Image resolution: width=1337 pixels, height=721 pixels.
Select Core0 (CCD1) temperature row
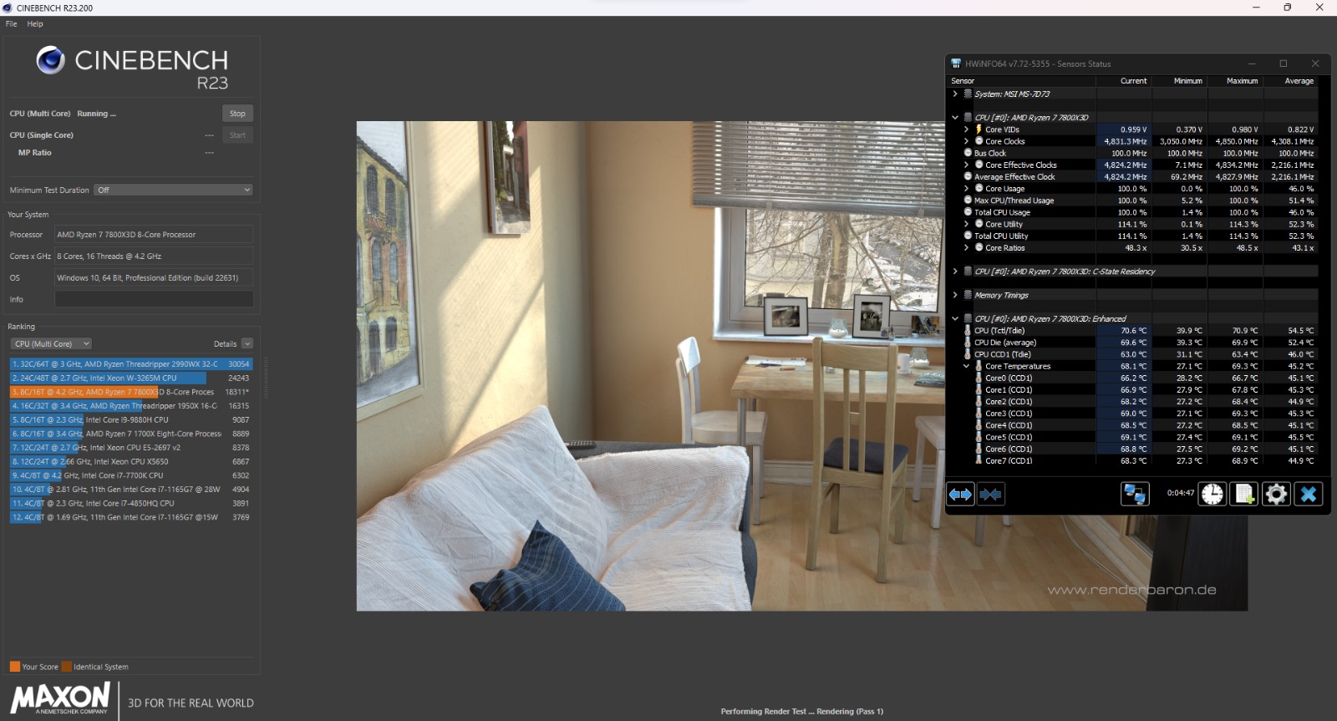(x=1133, y=378)
